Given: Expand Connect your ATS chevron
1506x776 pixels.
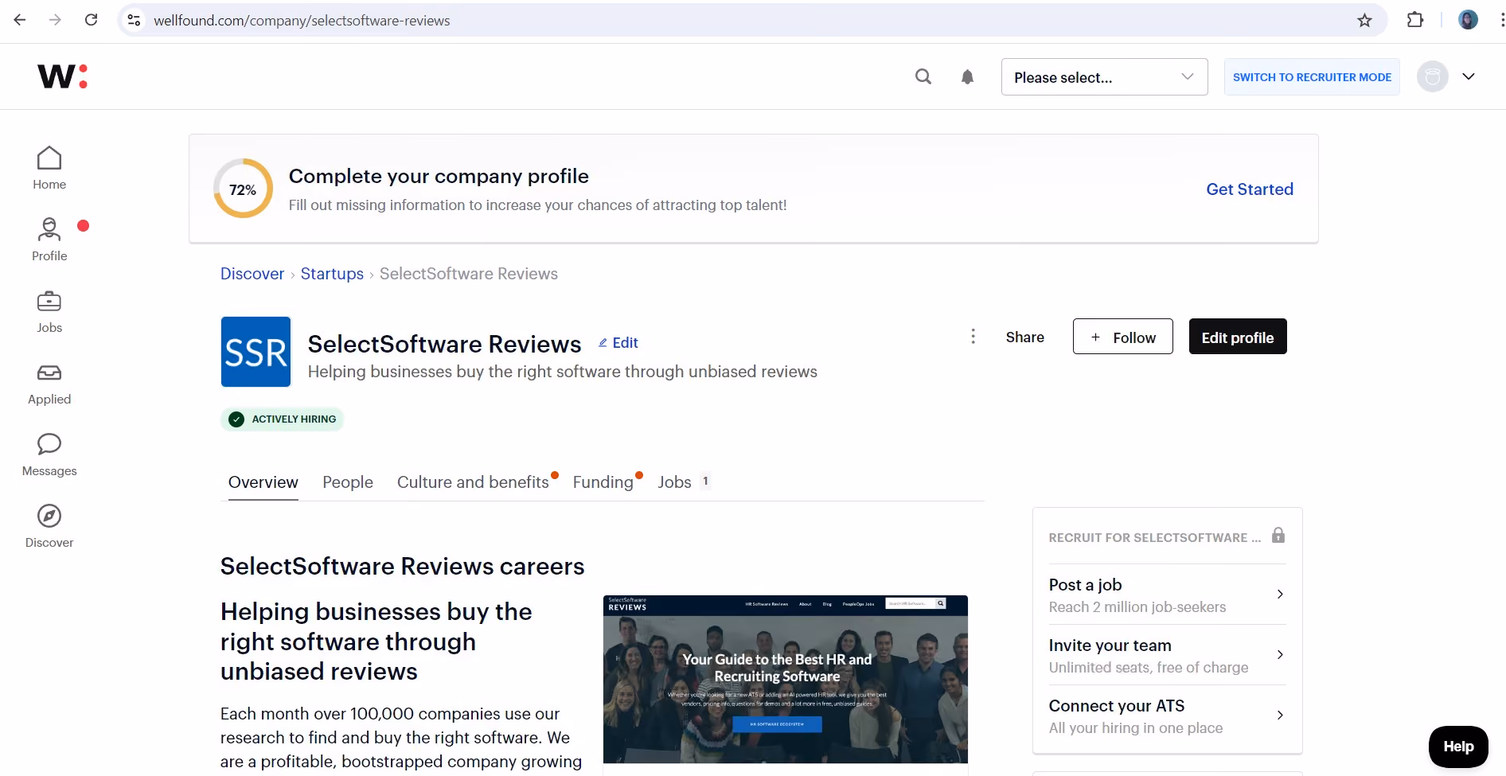Looking at the screenshot, I should tap(1280, 716).
